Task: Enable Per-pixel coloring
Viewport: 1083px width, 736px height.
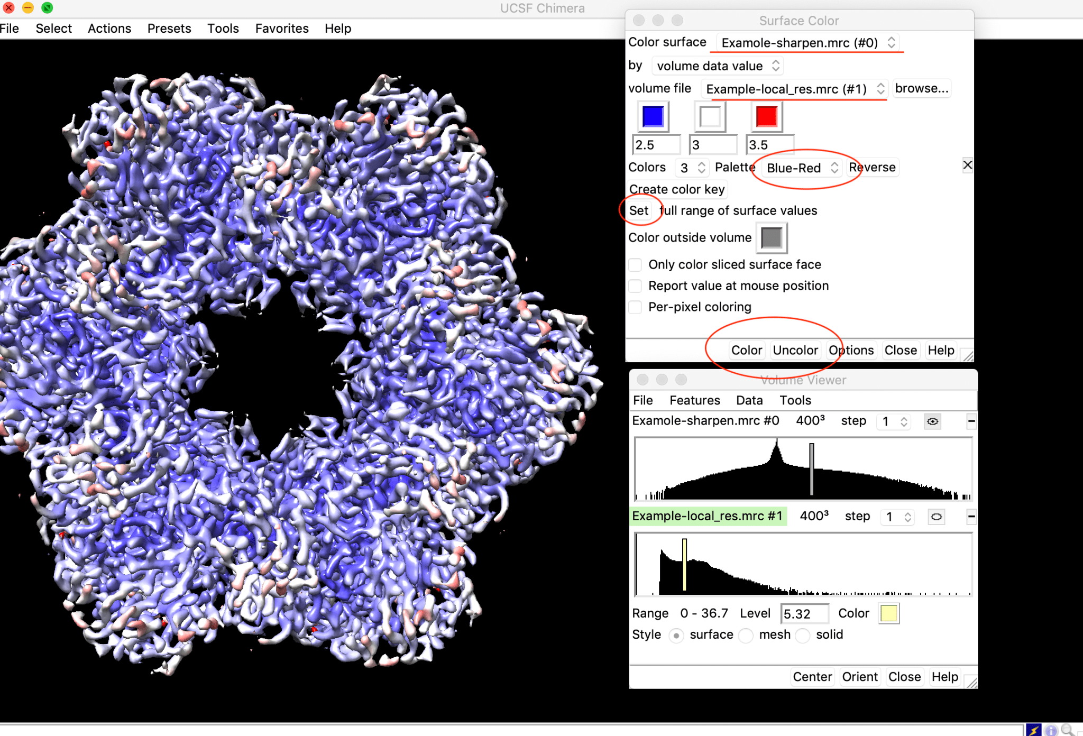Action: [635, 307]
